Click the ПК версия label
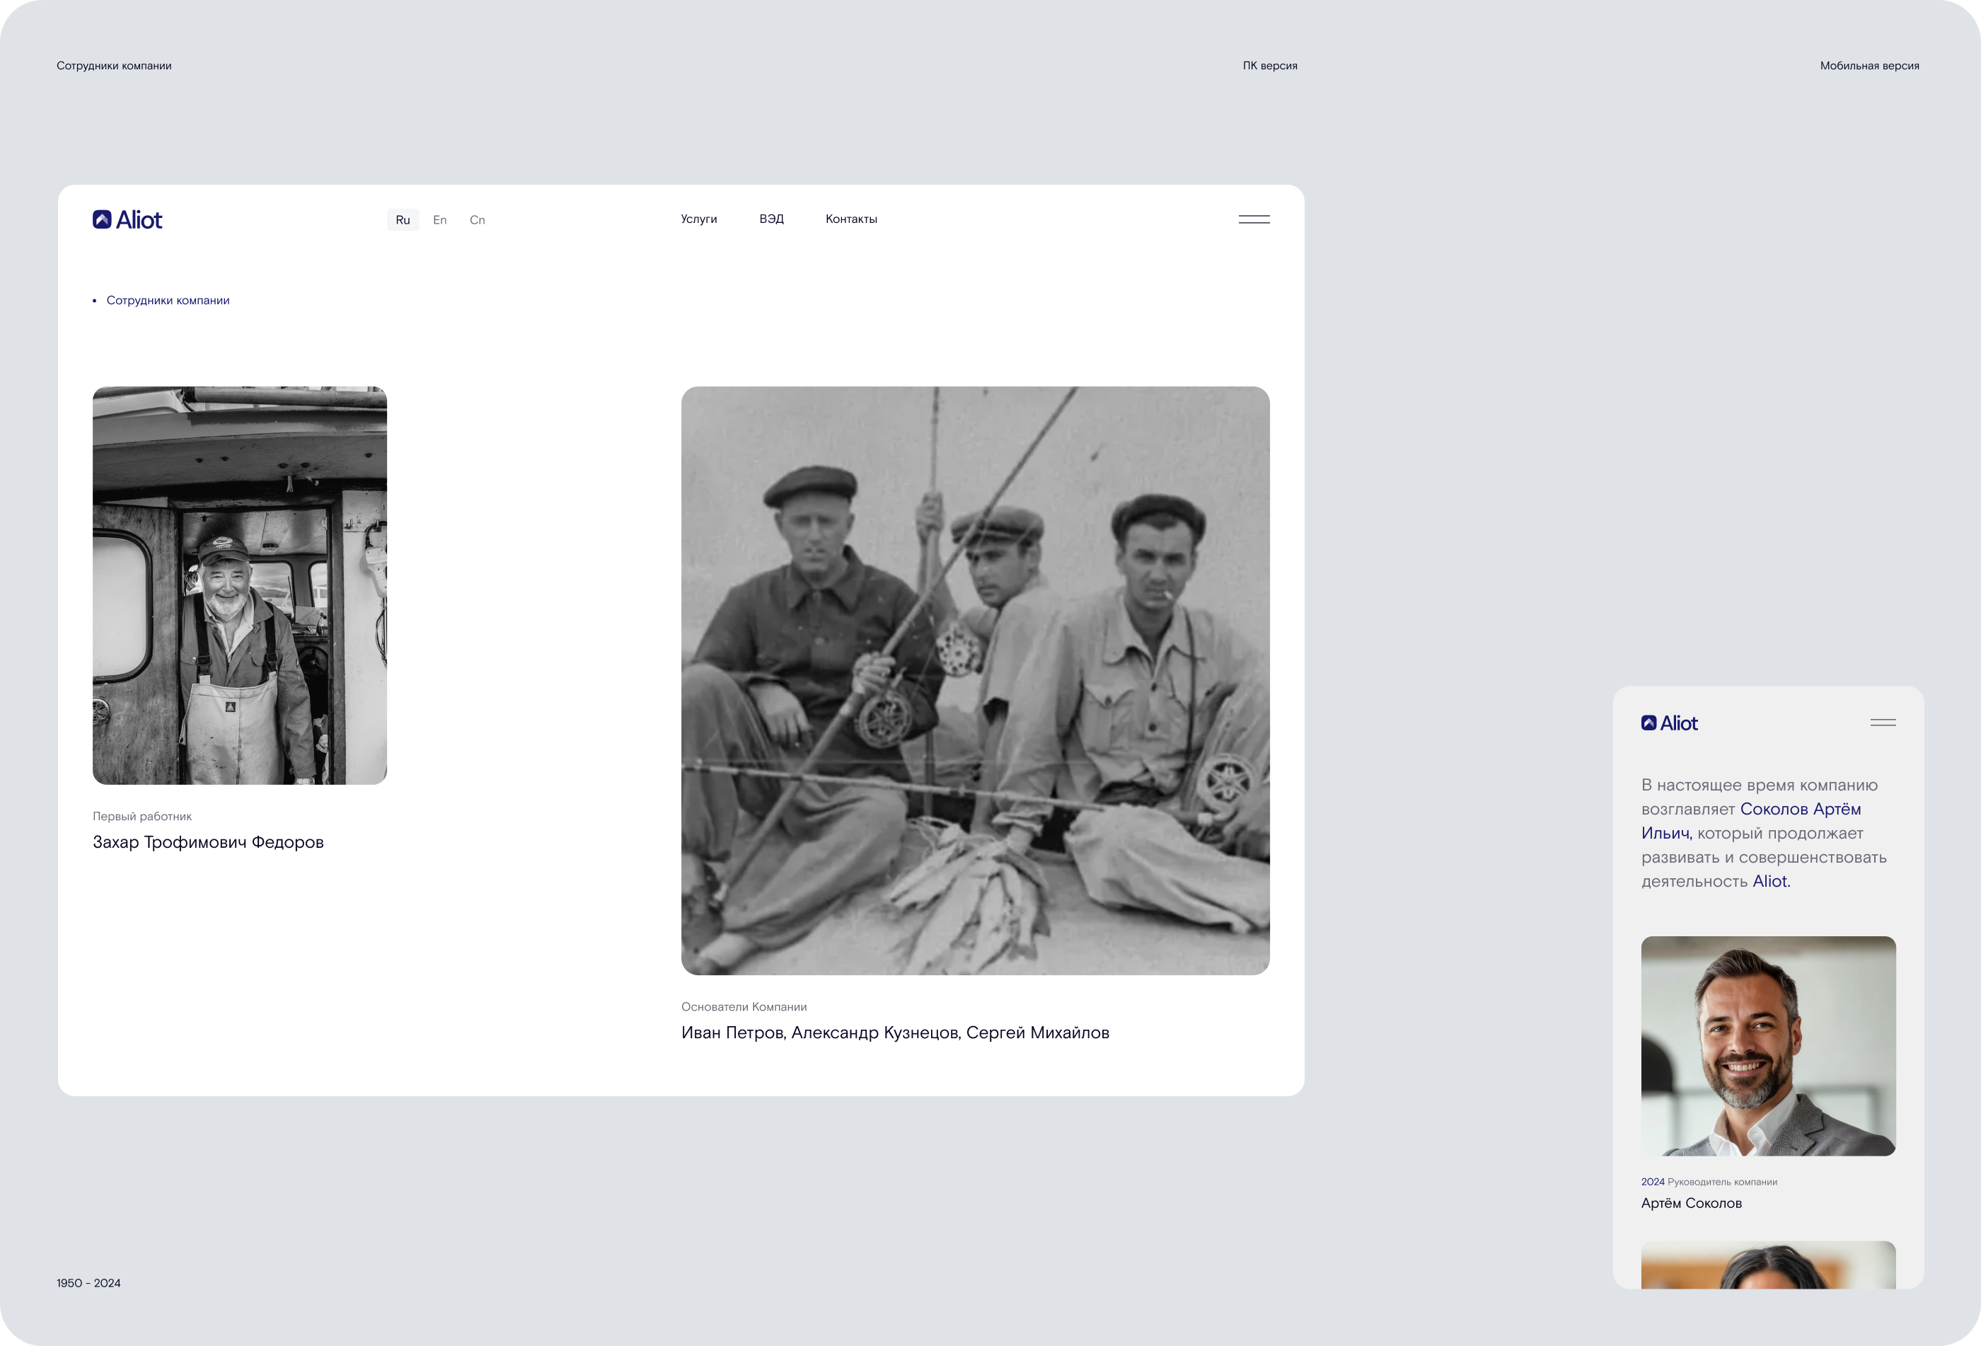Image resolution: width=1981 pixels, height=1346 pixels. (1269, 66)
